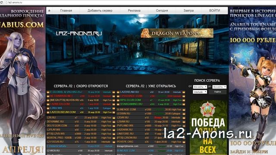This screenshot has width=276, height=155.
Task: Open the RPG-CLUB.COM server link
Action: pos(130,100)
